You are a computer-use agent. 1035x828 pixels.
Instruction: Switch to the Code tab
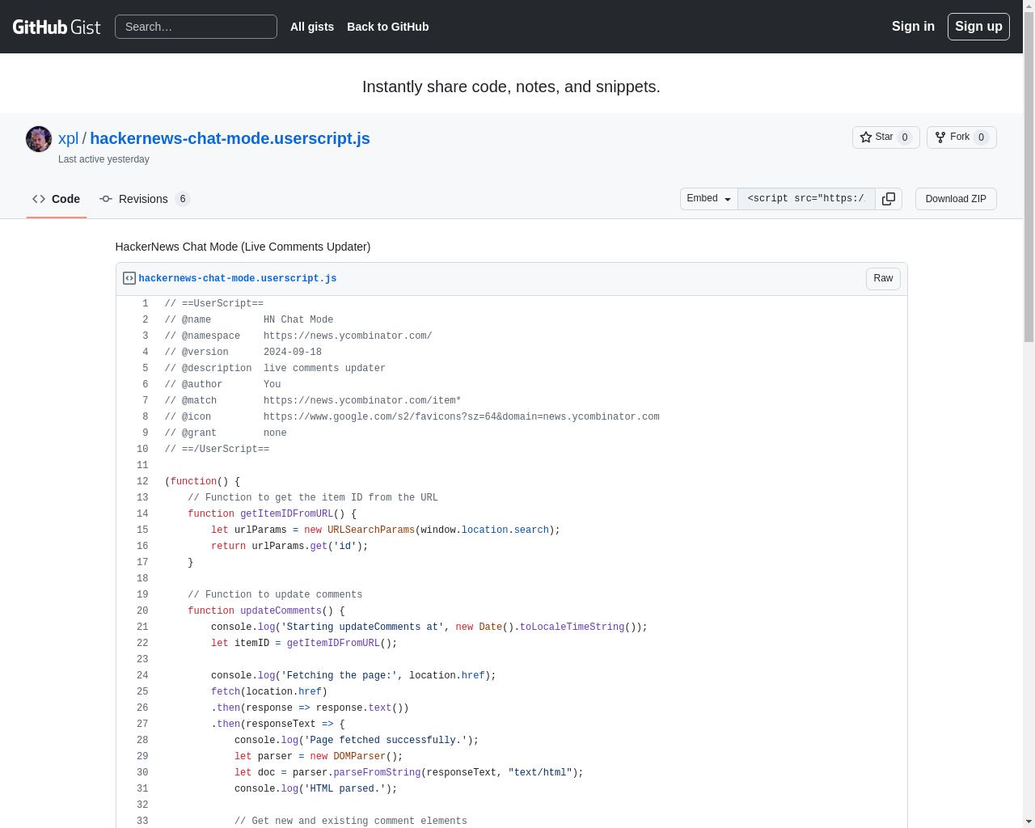point(57,199)
